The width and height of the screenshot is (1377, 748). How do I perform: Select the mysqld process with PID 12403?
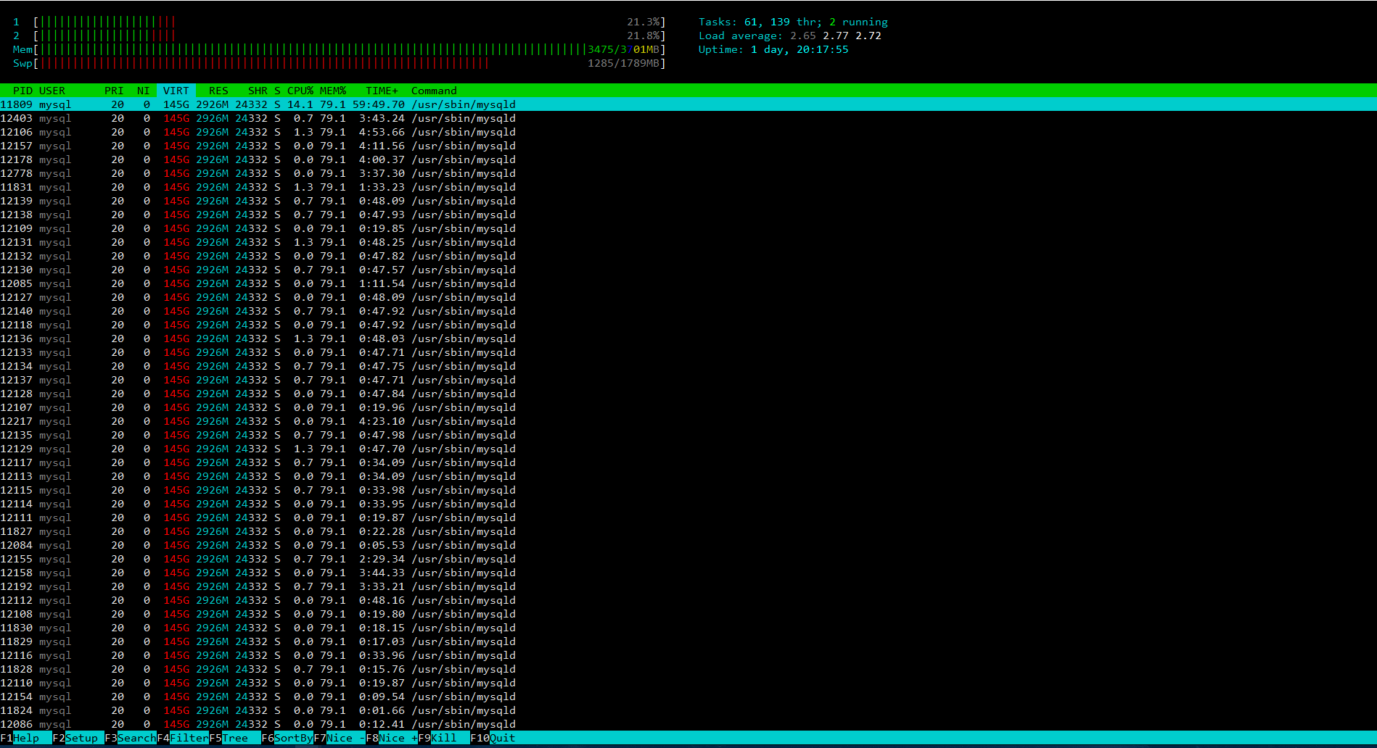coord(258,118)
